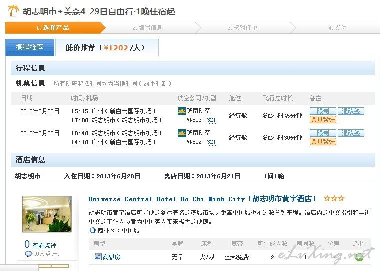The height and width of the screenshot is (271, 380).
Task: Click the 床型 column header
Action: 207,244
